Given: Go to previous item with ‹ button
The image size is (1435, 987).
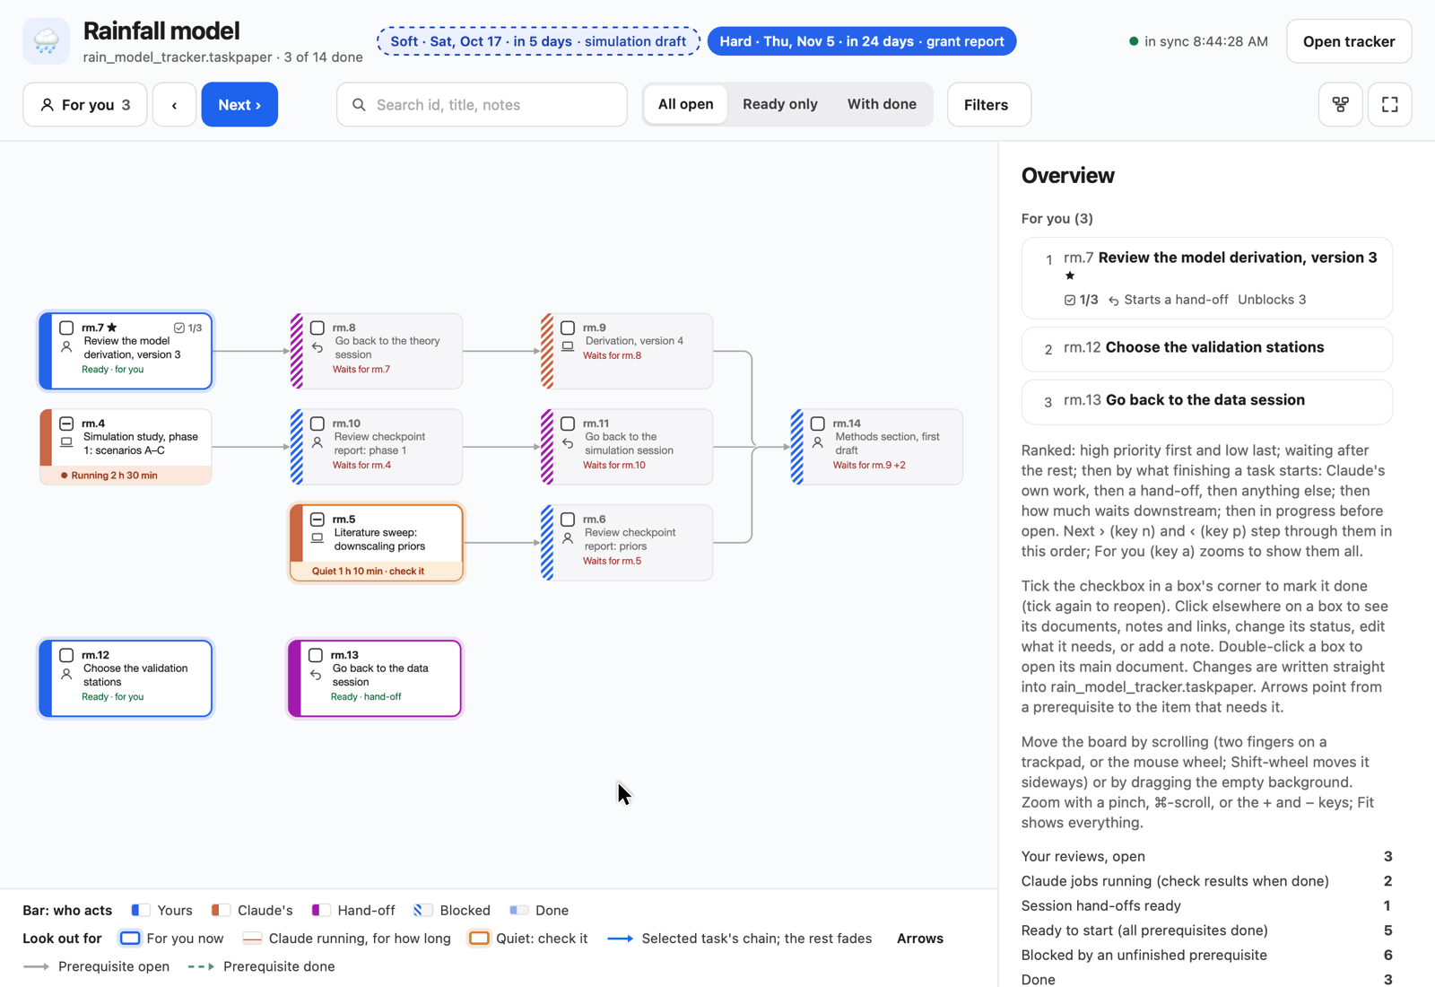Looking at the screenshot, I should (x=174, y=105).
